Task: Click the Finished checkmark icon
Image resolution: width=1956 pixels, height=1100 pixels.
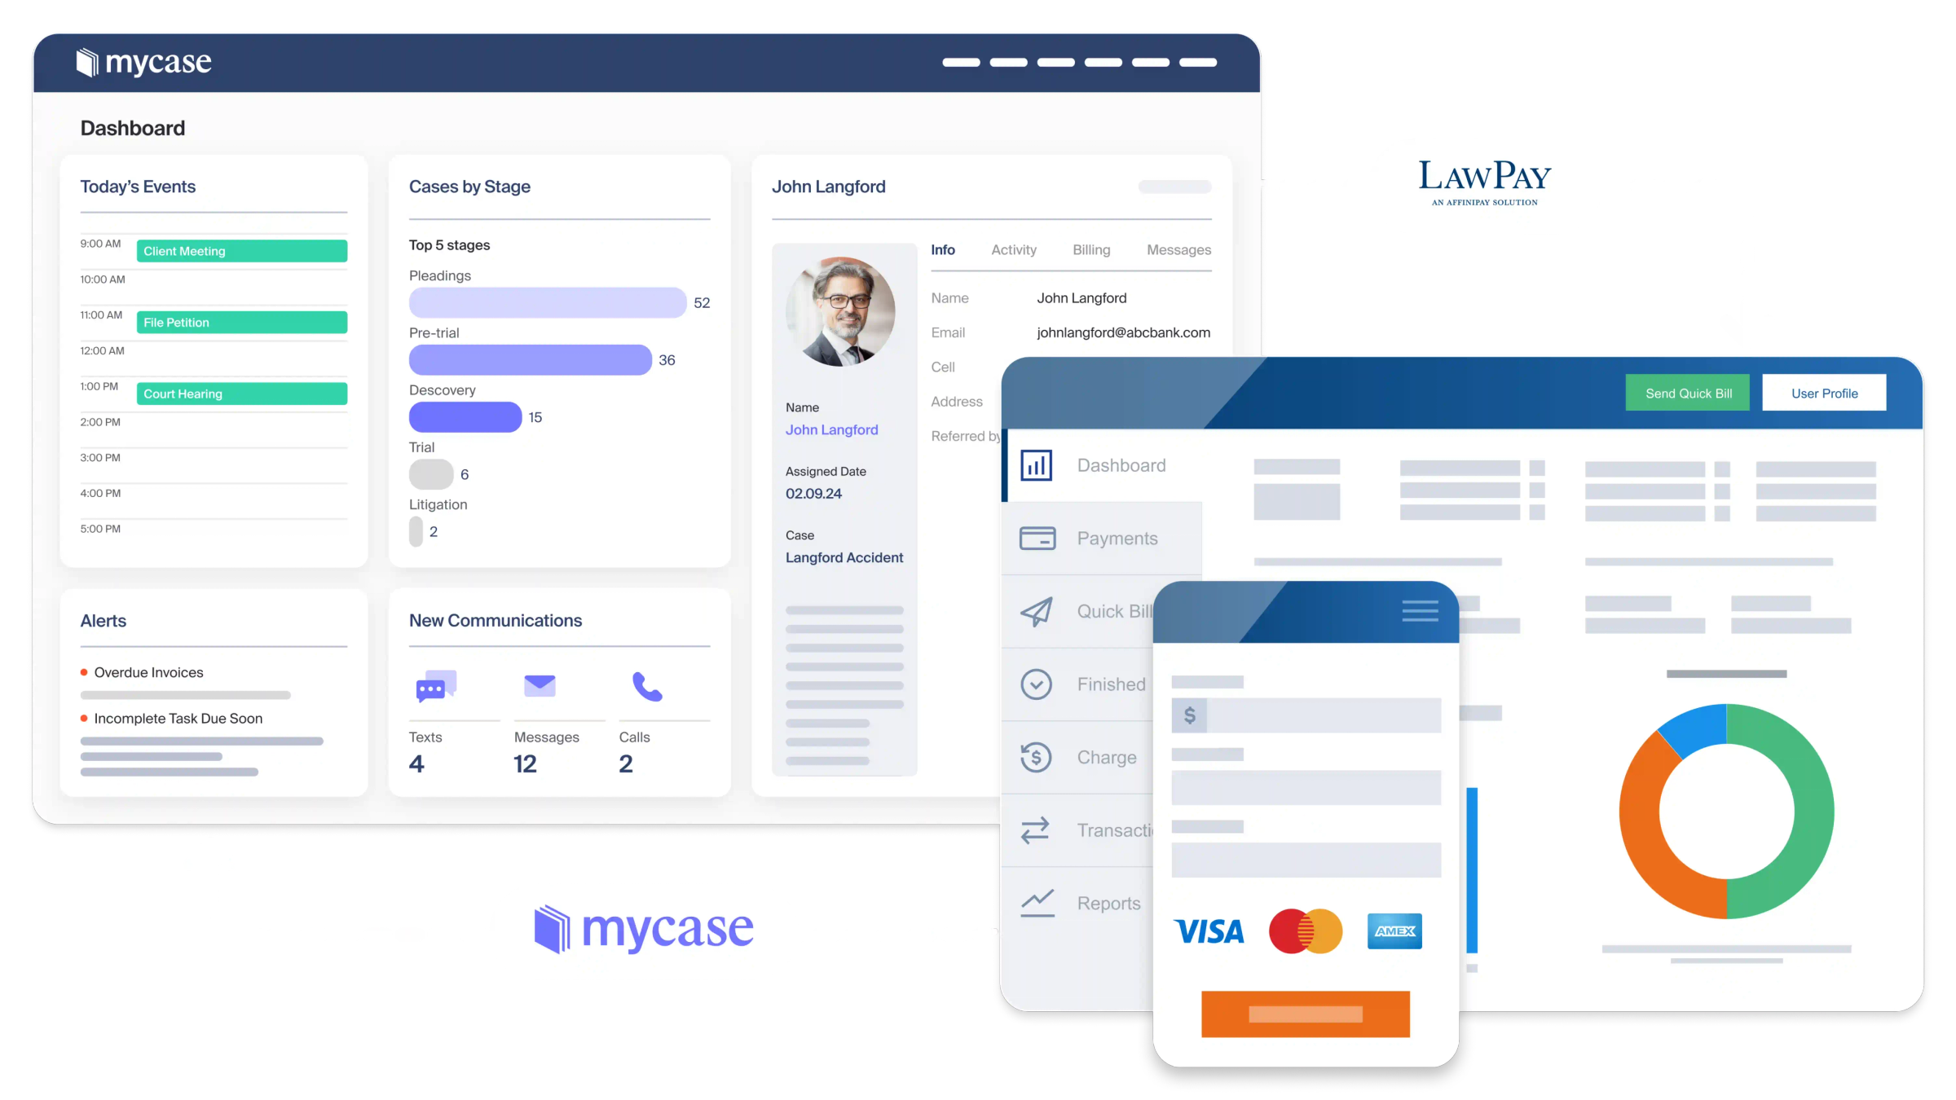Action: tap(1037, 684)
